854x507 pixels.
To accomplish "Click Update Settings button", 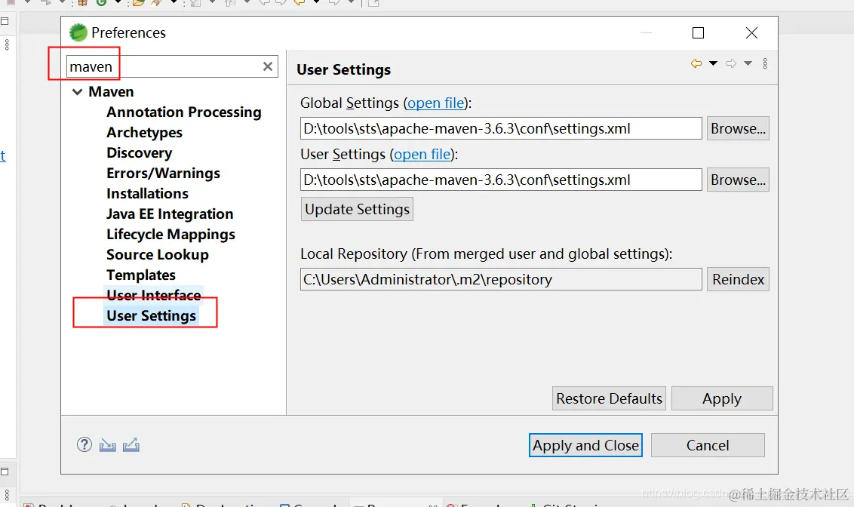I will tap(358, 209).
